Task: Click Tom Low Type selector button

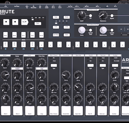Action: tap(103, 65)
